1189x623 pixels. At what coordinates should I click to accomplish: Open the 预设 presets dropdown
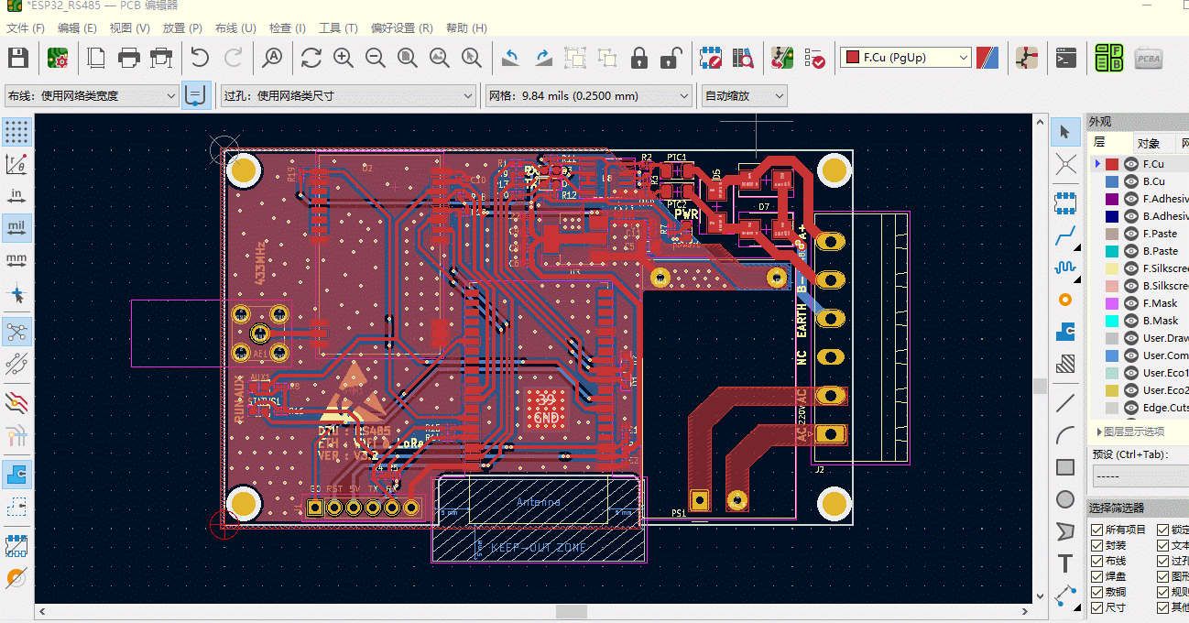click(x=1140, y=476)
